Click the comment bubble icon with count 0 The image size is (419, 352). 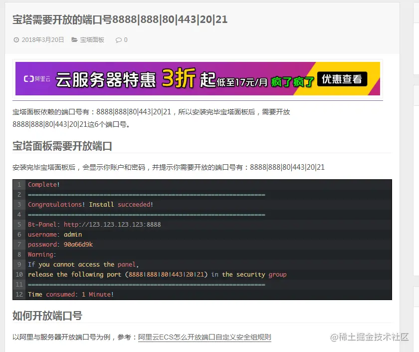pyautogui.click(x=118, y=40)
